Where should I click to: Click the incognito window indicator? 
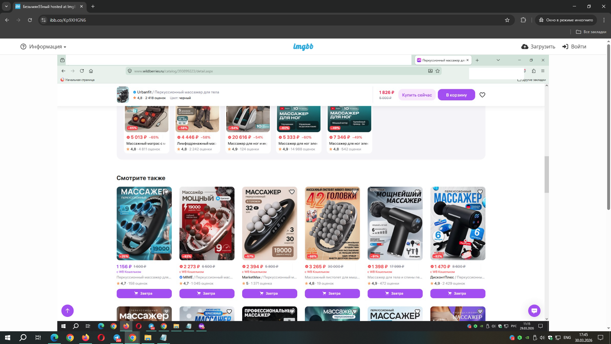pyautogui.click(x=566, y=20)
